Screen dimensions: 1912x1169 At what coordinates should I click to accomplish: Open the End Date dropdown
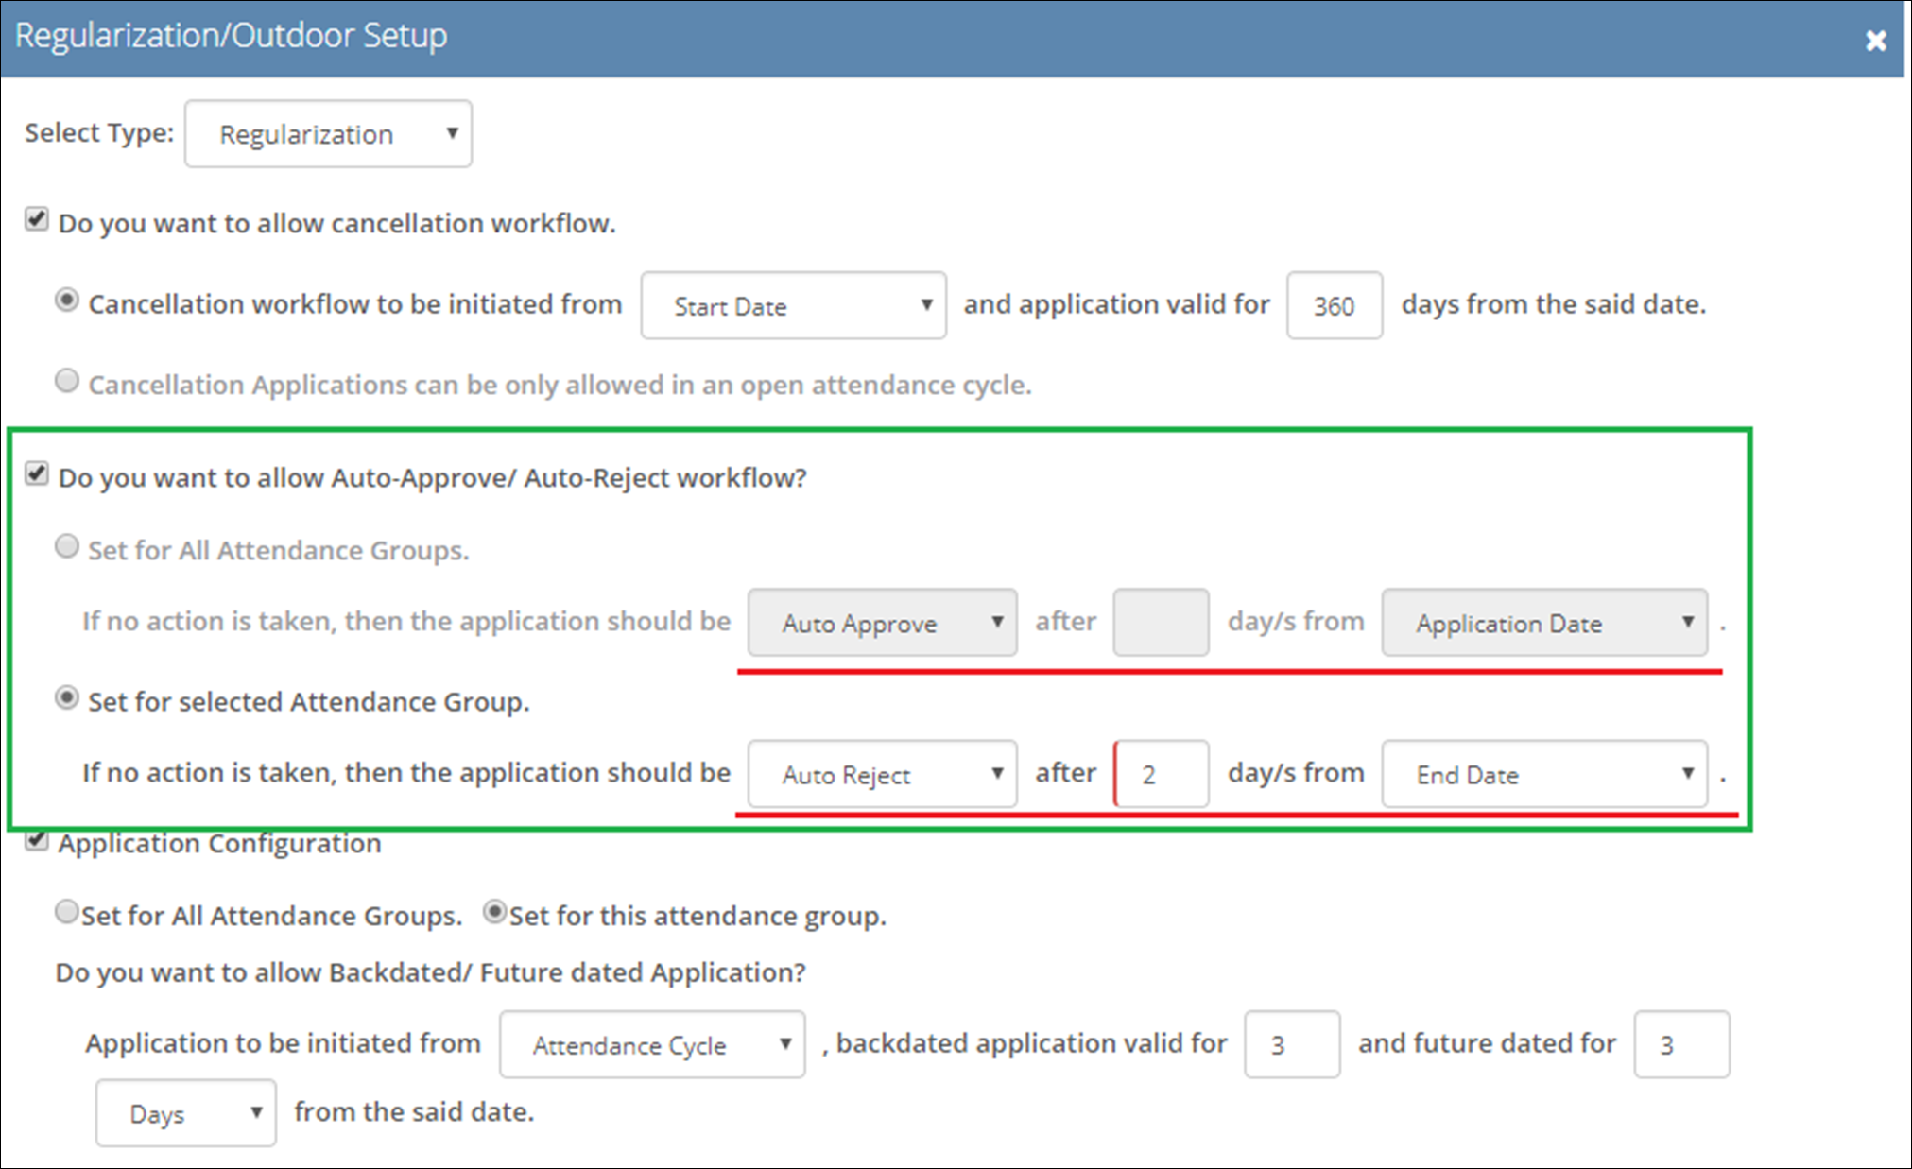[1544, 775]
